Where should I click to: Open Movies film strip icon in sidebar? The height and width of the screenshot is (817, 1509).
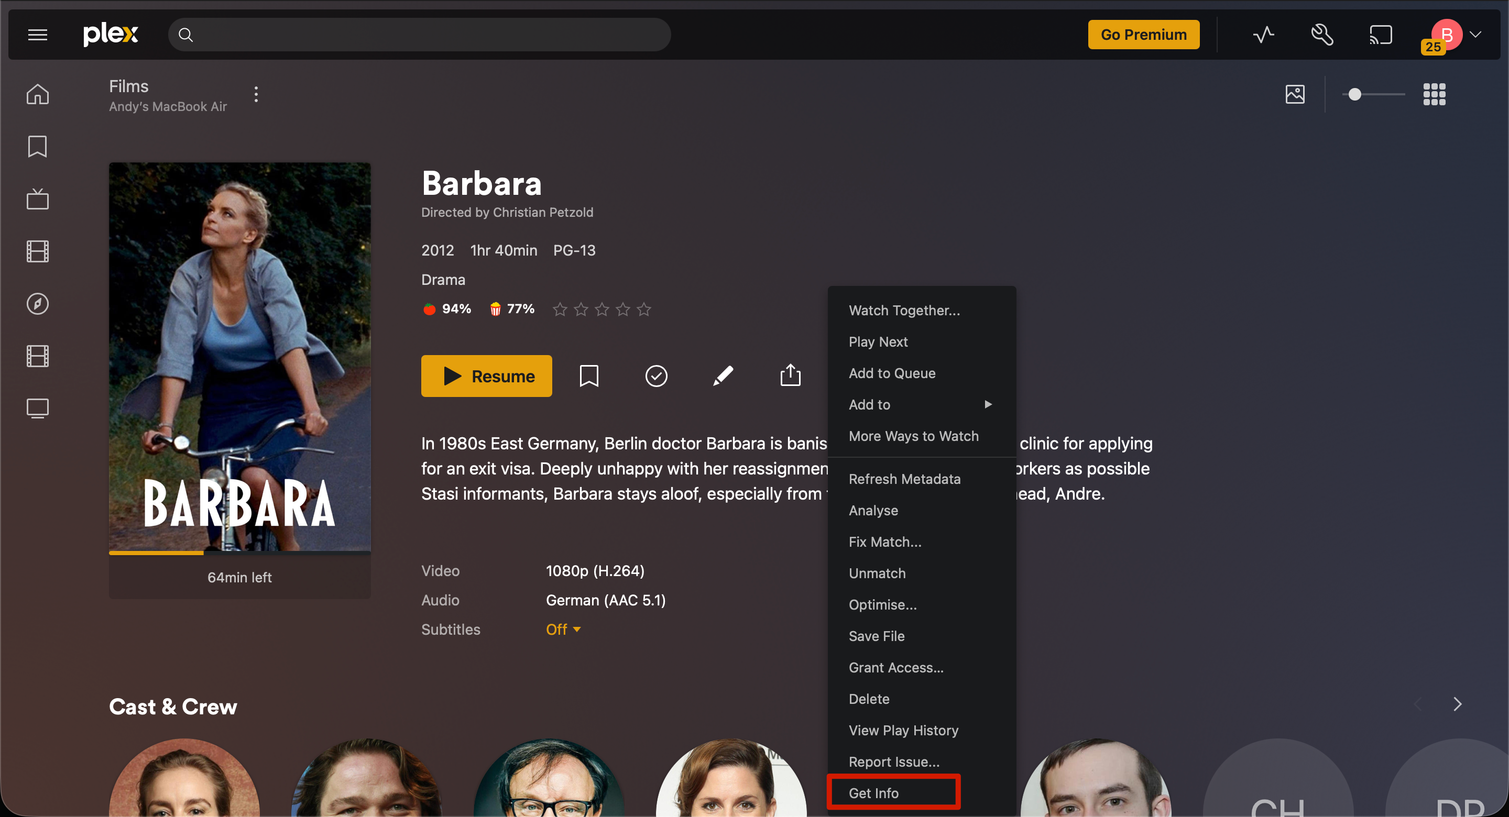tap(38, 251)
